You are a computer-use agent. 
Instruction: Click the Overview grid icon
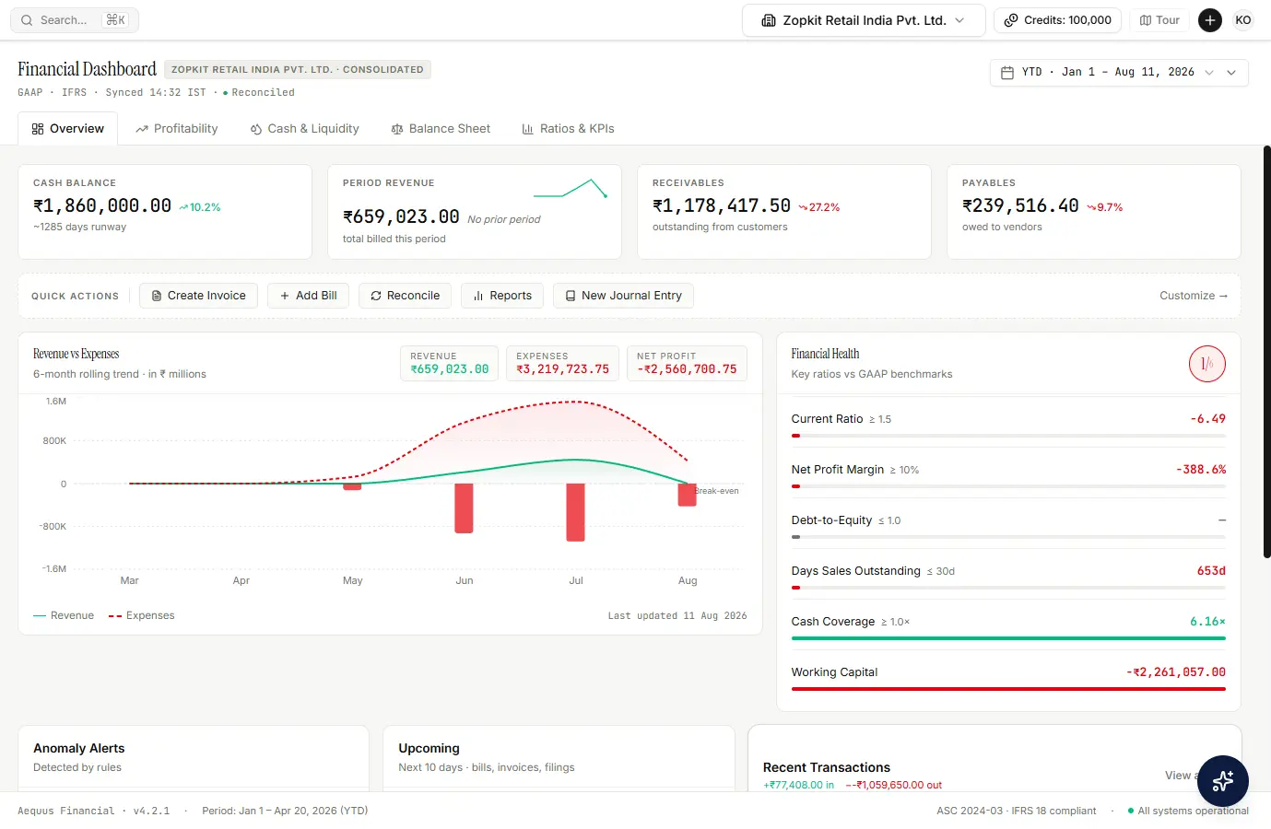(38, 129)
